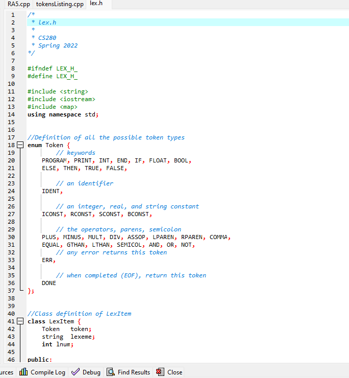349x378 pixels.
Task: Click the highlighted lex.h comment line
Action: (188, 22)
